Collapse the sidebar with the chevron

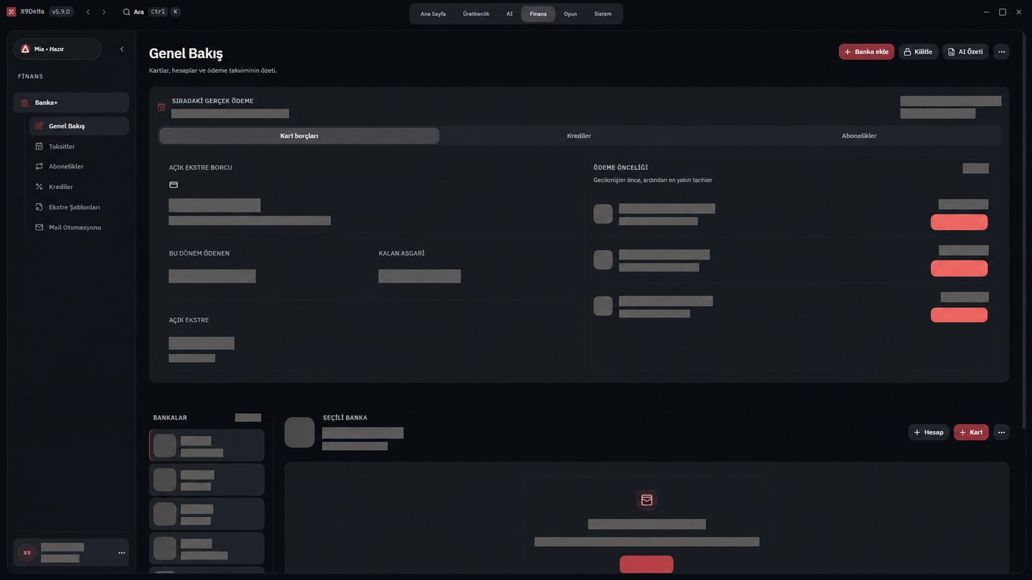pos(122,49)
